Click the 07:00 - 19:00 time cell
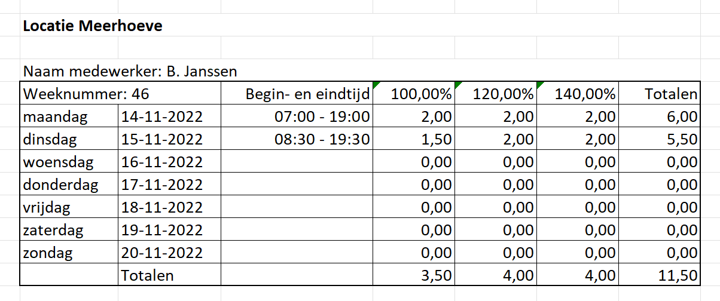 322,116
